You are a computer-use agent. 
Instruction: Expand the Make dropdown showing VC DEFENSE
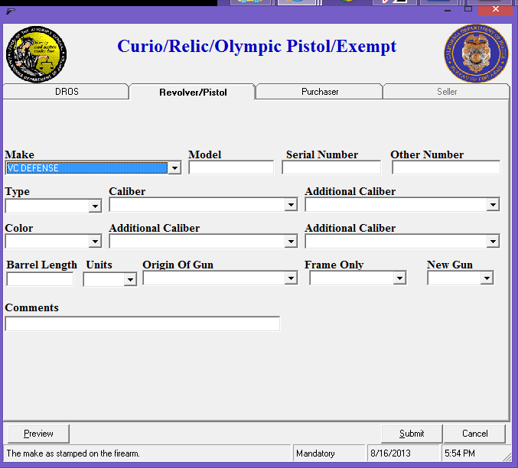(x=174, y=168)
